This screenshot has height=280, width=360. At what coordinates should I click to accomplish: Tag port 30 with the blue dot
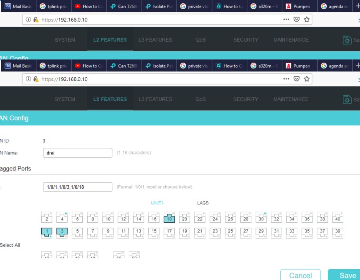261,217
